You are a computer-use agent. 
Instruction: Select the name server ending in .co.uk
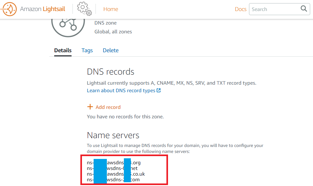click(116, 174)
